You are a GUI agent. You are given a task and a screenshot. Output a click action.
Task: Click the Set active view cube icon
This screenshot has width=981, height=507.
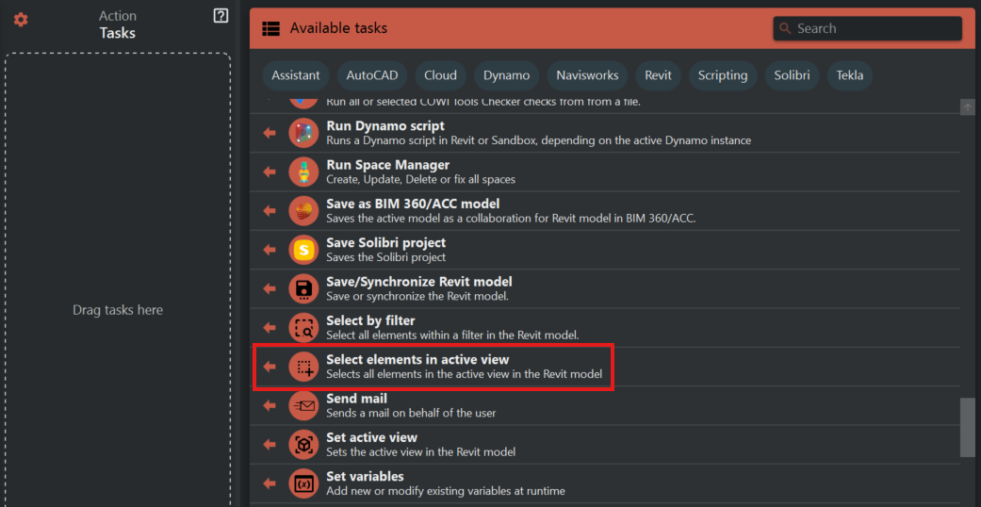(x=304, y=445)
